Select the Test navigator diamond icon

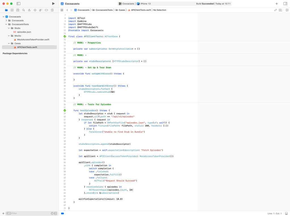coord(35,10)
